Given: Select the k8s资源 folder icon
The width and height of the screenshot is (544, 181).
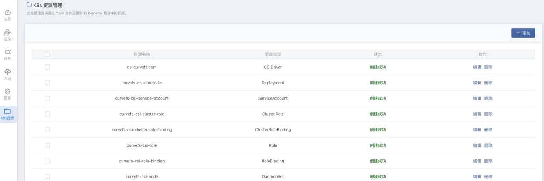Looking at the screenshot, I should (x=8, y=111).
